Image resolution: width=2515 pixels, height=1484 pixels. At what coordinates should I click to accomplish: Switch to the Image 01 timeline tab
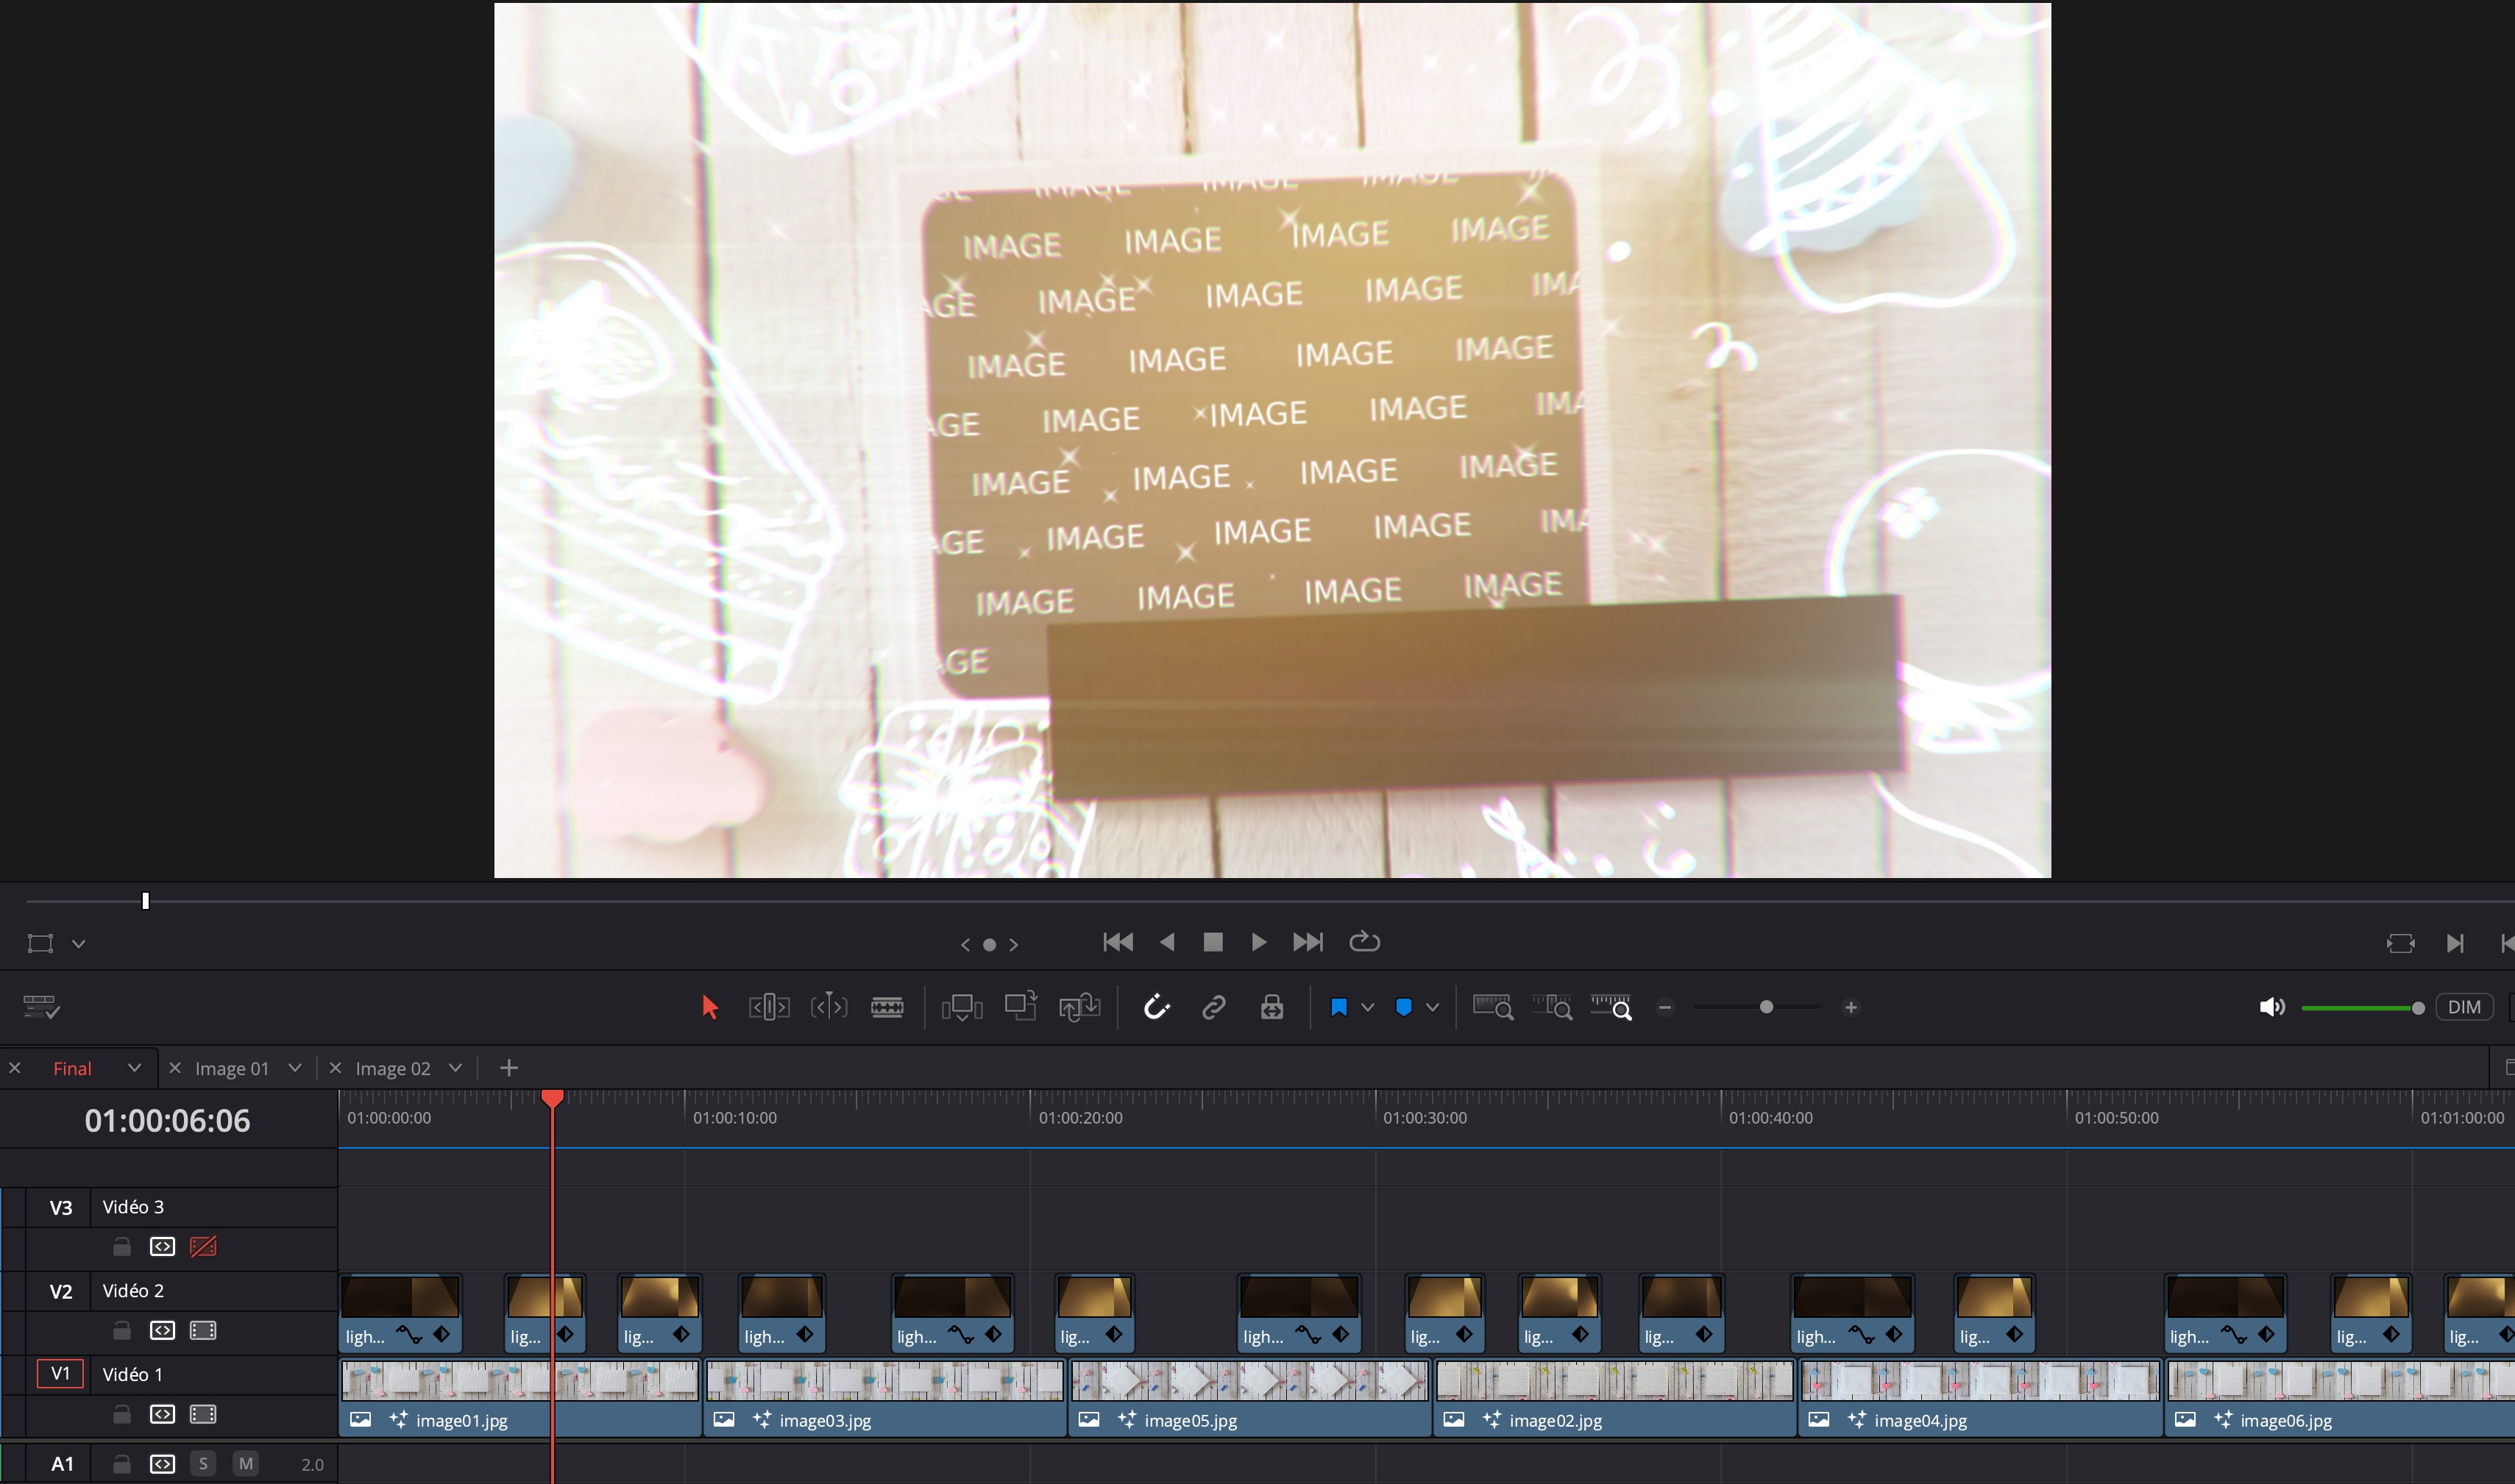pyautogui.click(x=231, y=1068)
